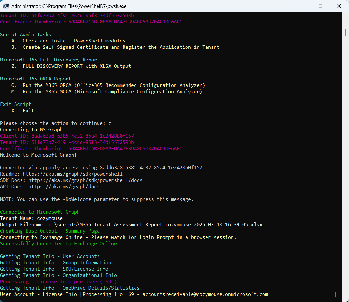Click the 'Successfully Connected to Exchange Online' message
Viewport: 349px width, 302px height.
tap(58, 244)
